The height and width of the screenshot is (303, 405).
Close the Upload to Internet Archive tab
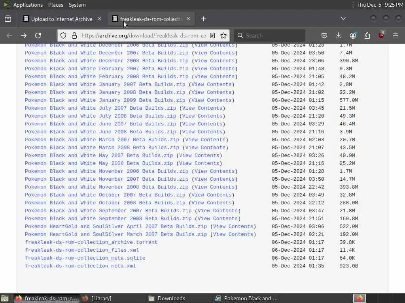coord(99,19)
